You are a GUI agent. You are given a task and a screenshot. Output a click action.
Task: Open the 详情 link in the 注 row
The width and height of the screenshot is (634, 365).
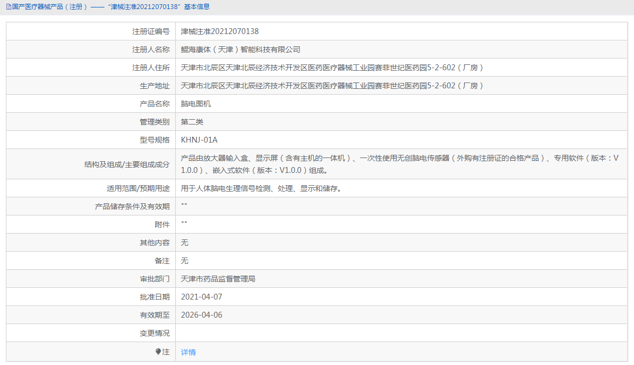tap(189, 352)
